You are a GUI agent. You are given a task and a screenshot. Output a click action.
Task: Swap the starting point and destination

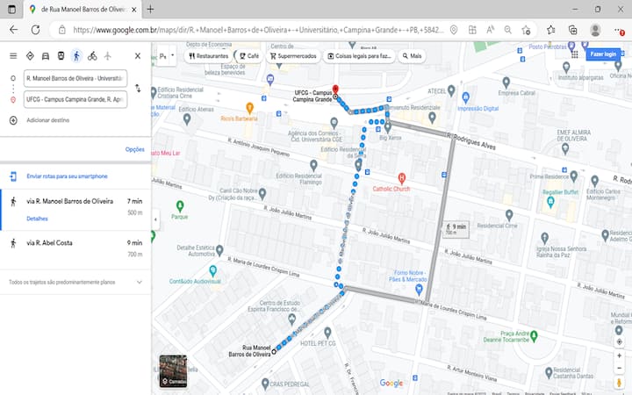(x=137, y=89)
